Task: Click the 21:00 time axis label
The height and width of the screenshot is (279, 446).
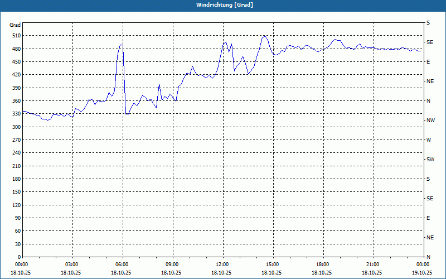Action: [x=374, y=264]
